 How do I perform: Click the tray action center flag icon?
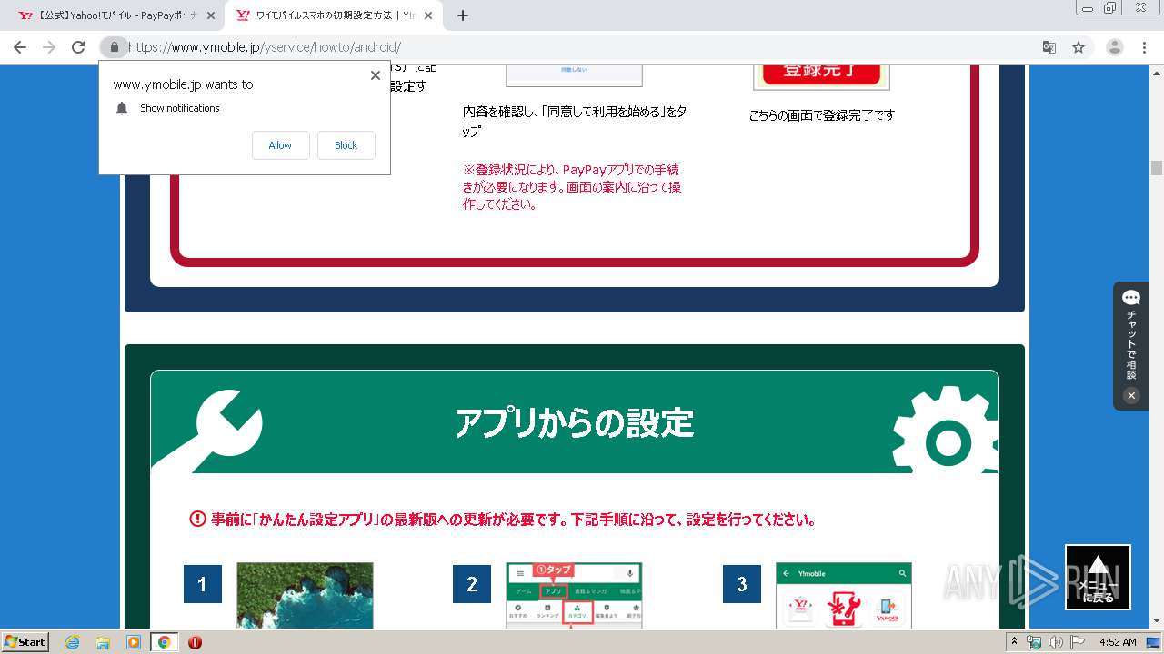point(1078,642)
